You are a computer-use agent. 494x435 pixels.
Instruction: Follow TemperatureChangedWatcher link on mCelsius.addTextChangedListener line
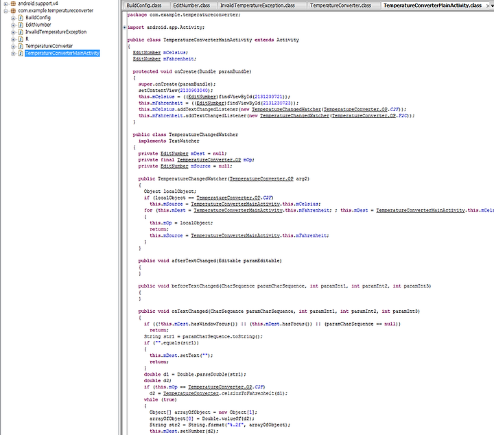click(x=286, y=109)
